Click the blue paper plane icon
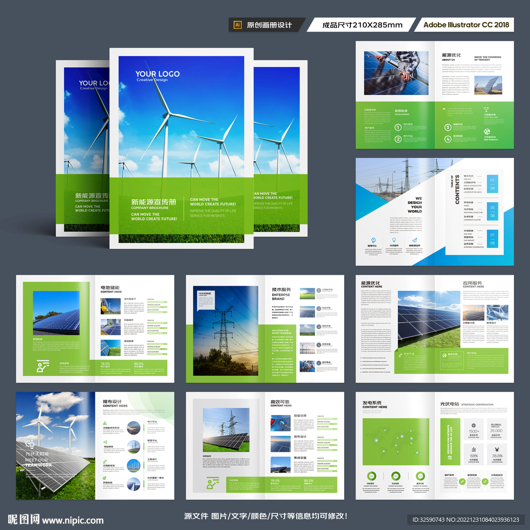530x530 pixels. click(x=415, y=240)
